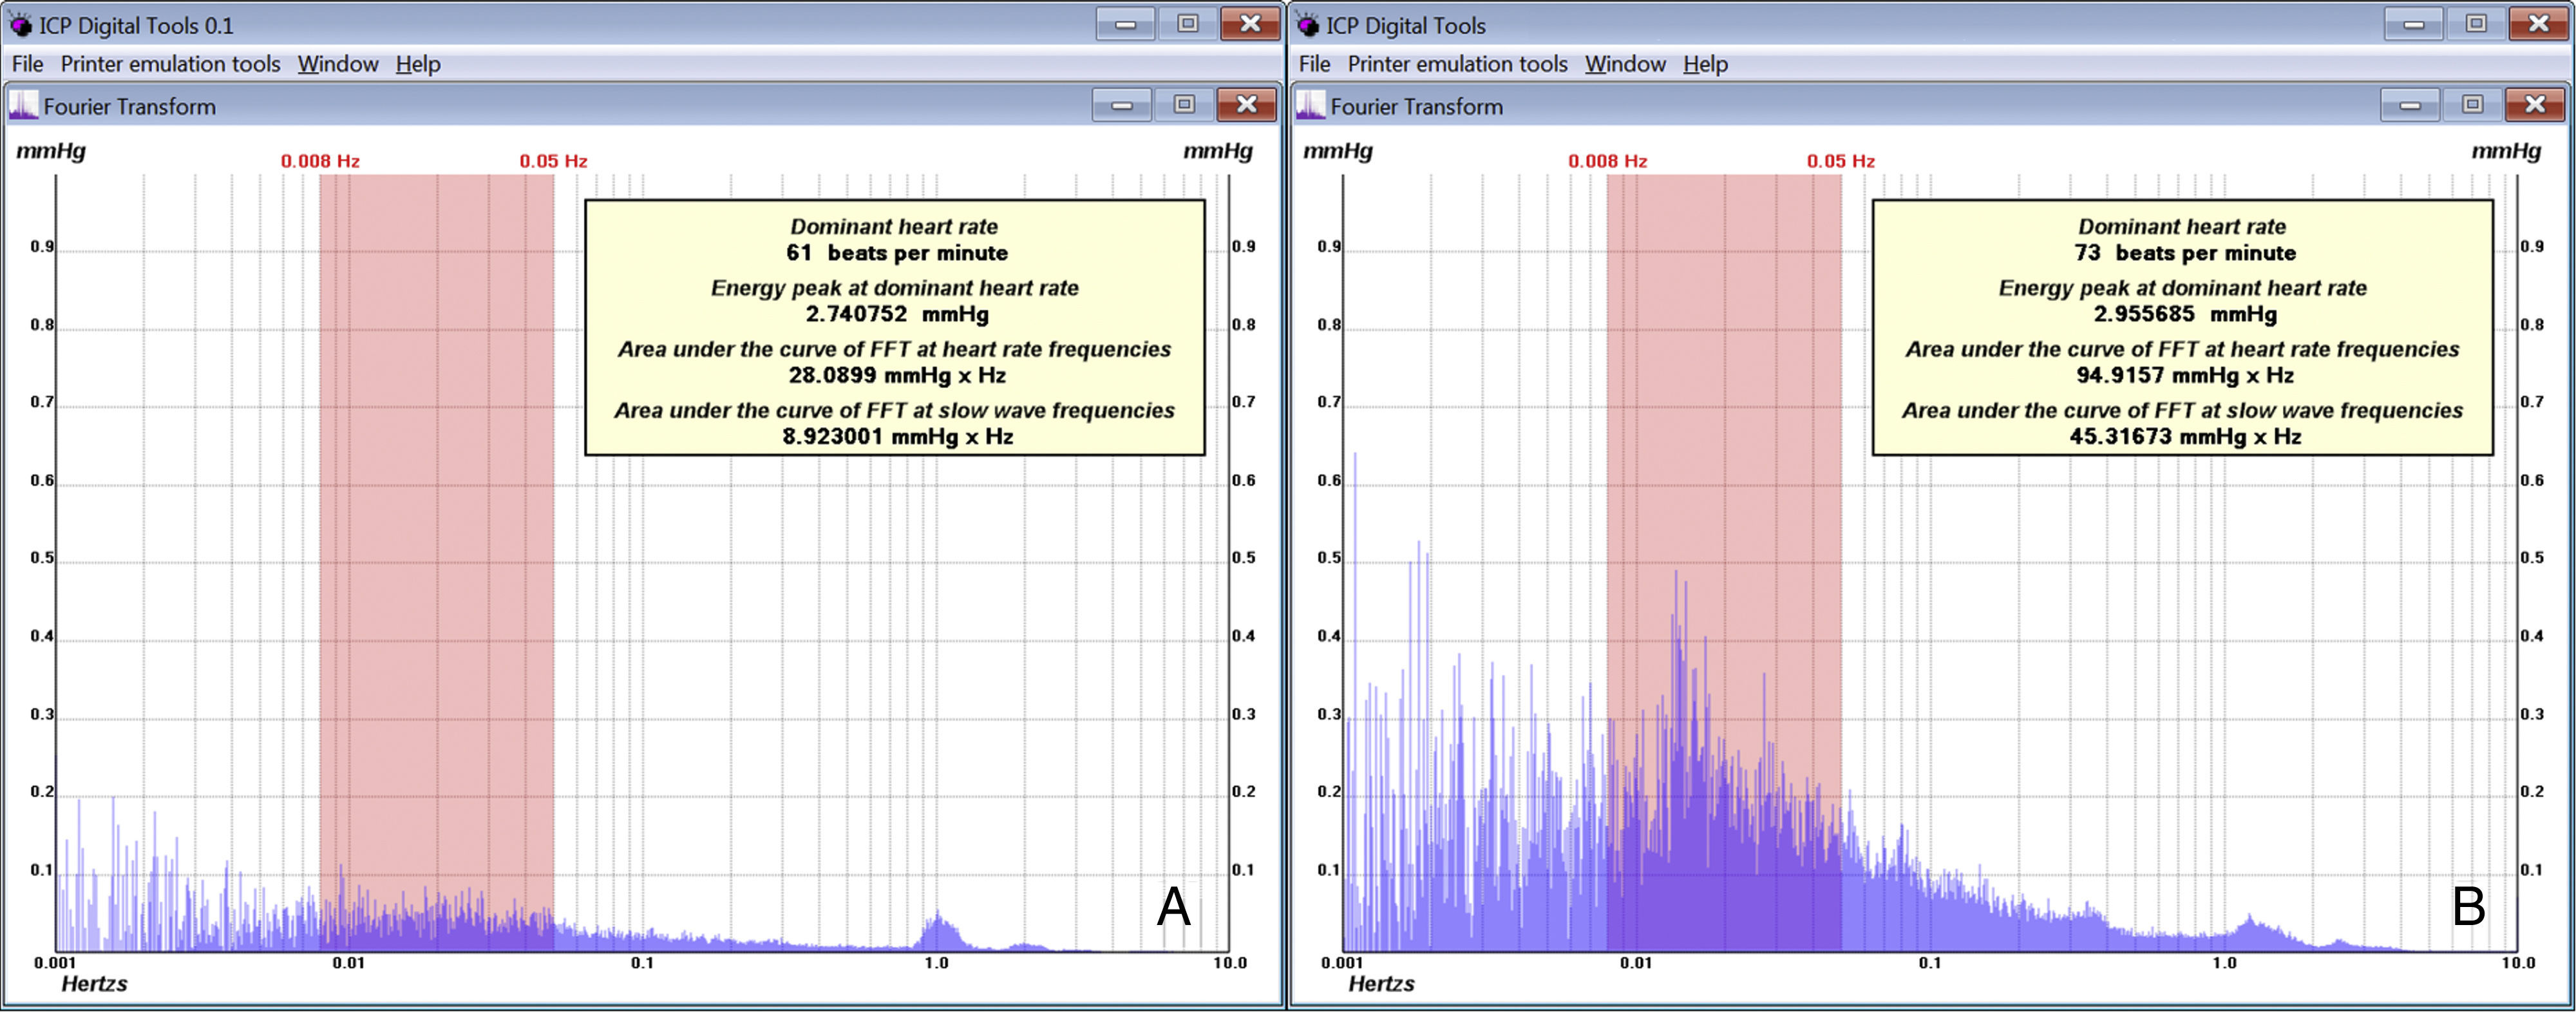Click right ICP Digital Tools app icon
2576x1012 pixels.
[1307, 25]
